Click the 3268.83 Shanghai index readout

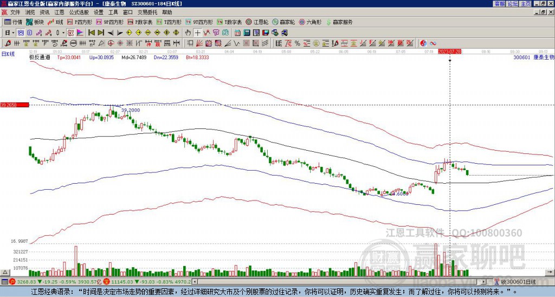click(27, 282)
